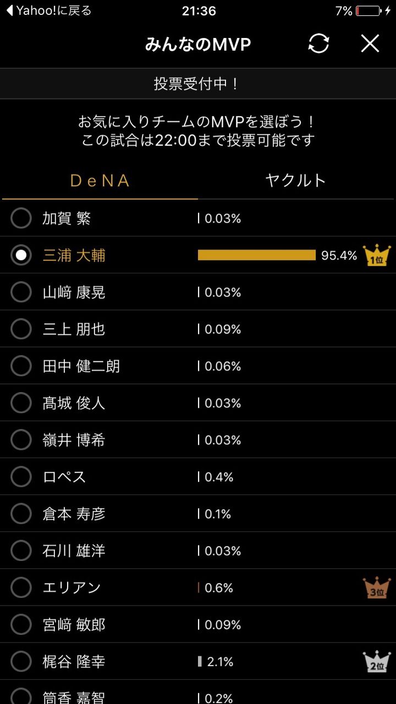The width and height of the screenshot is (396, 704).
Task: Select the radio button for 加賀 繁
Action: (21, 218)
